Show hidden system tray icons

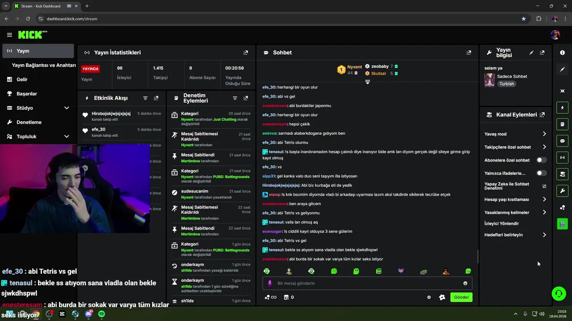coord(515,314)
